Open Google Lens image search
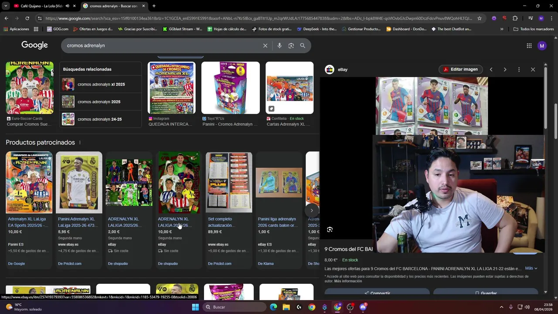The height and width of the screenshot is (314, 558). click(x=291, y=45)
